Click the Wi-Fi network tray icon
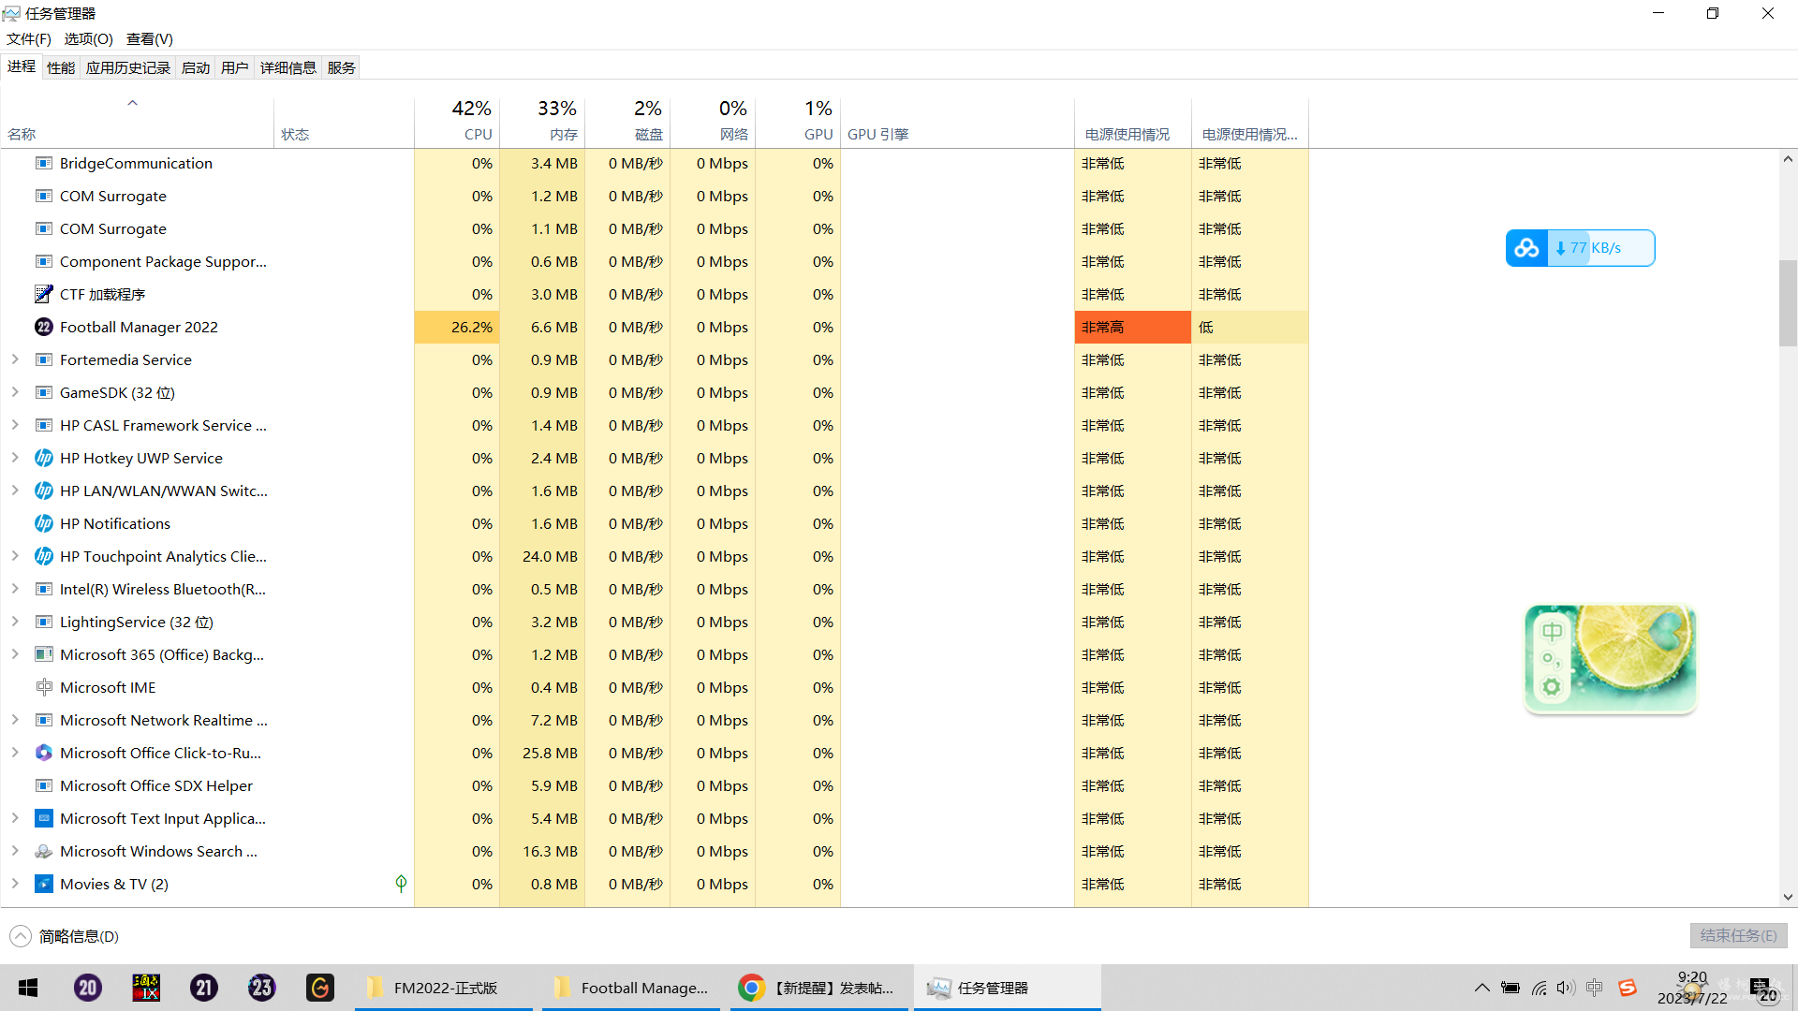This screenshot has height=1011, width=1798. [1539, 988]
